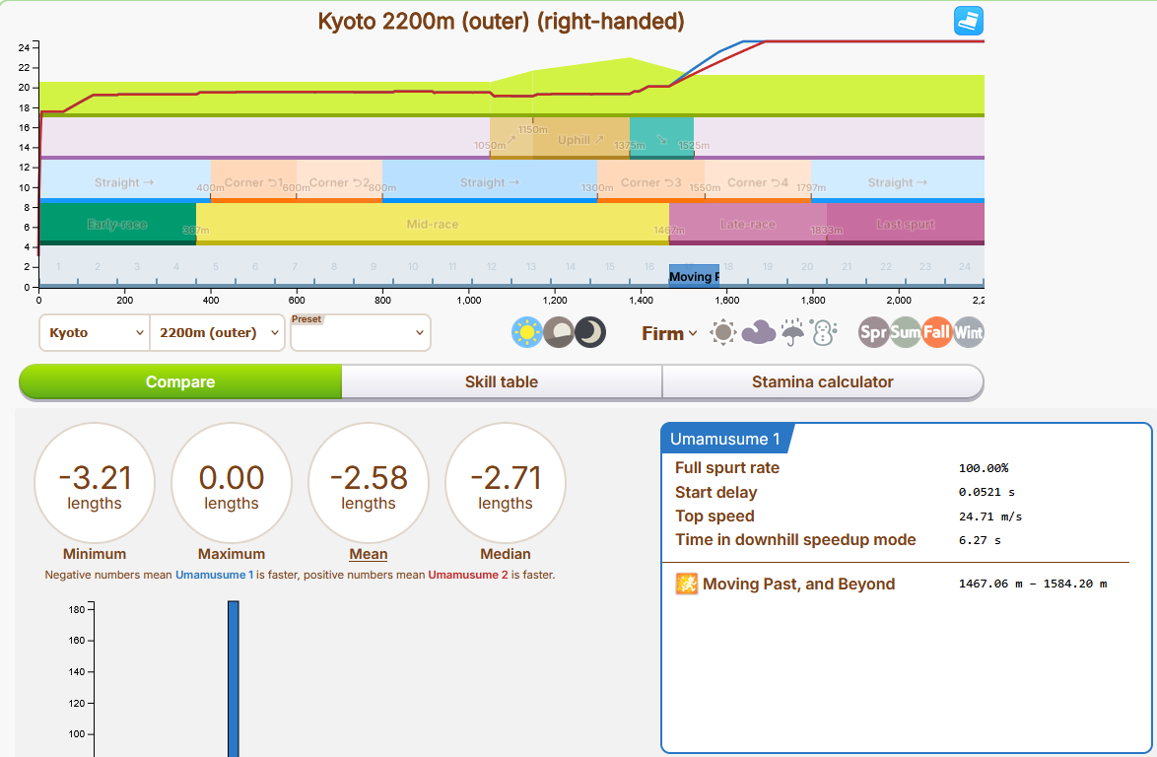
Task: Expand the Firm ground condition selector
Action: pyautogui.click(x=669, y=333)
